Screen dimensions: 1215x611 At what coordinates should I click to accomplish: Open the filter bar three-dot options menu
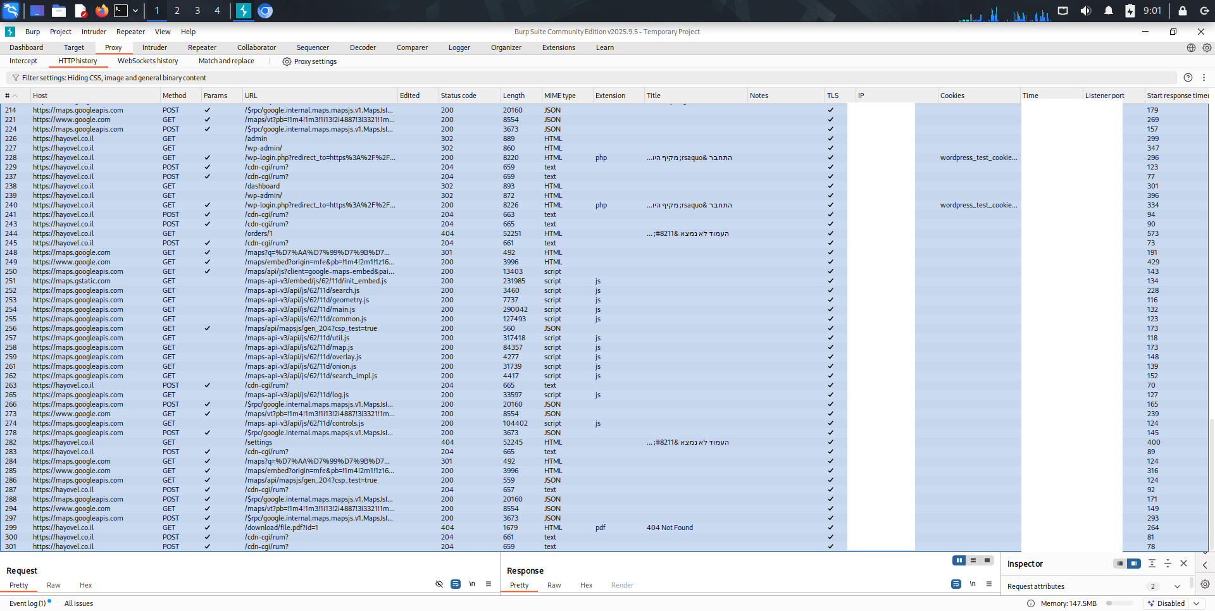click(x=1204, y=78)
